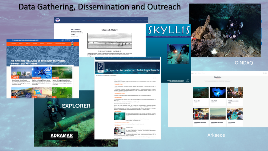The image size is (268, 151).
Task: Open ACTIVITIES in Finnish society menu
Action: (35, 44)
